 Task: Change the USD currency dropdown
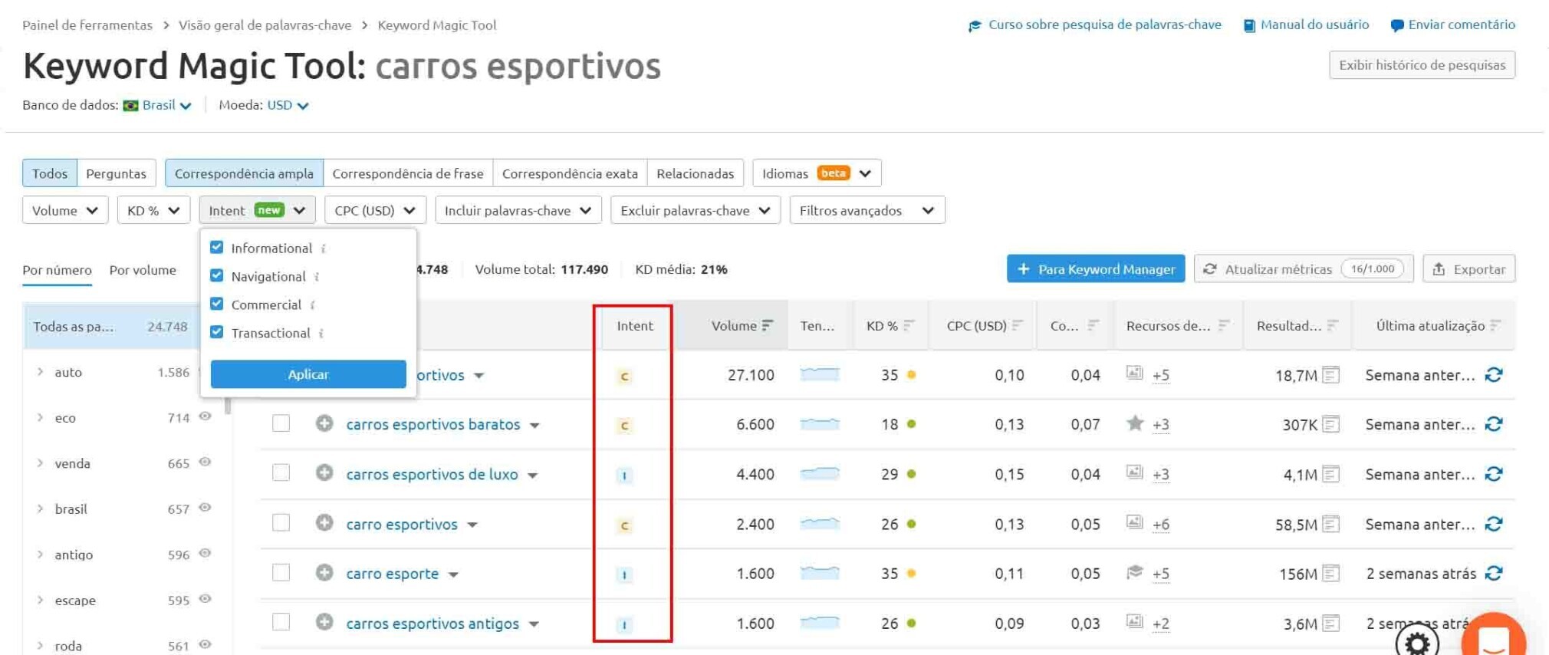tap(288, 105)
